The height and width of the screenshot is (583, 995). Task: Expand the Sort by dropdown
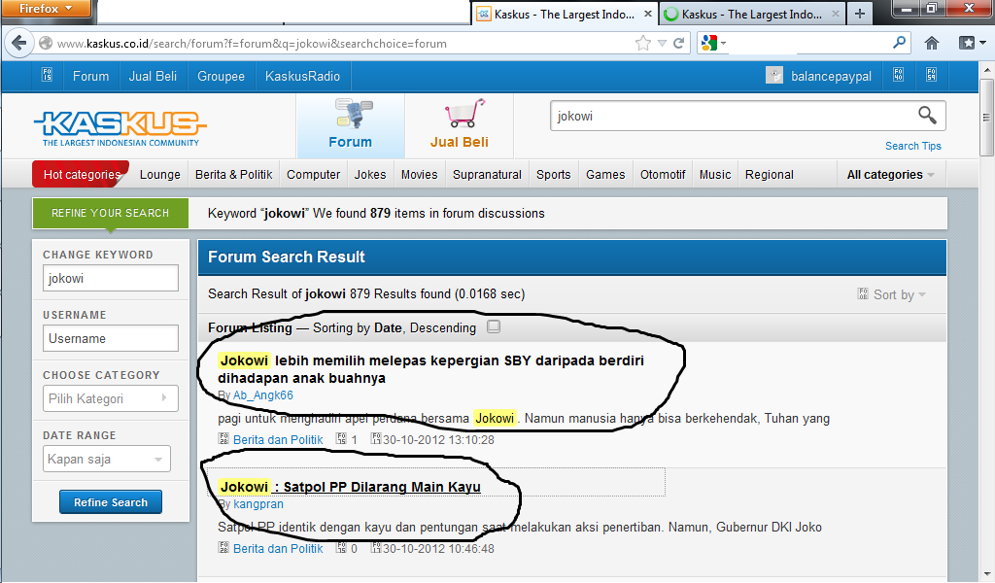point(892,294)
